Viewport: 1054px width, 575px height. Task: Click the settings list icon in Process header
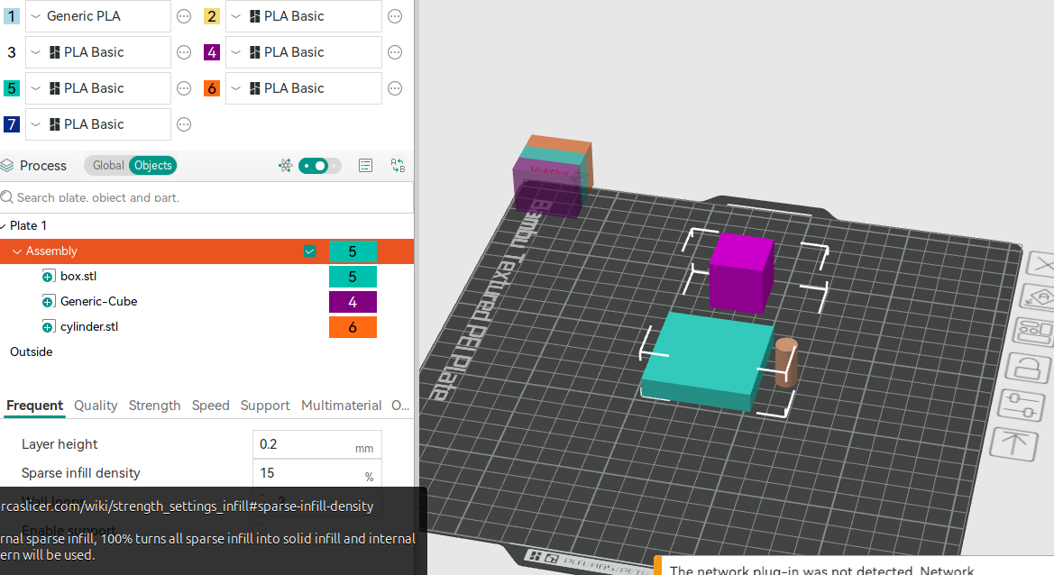pyautogui.click(x=366, y=165)
